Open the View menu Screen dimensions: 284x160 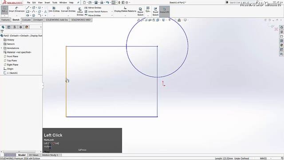40,3
